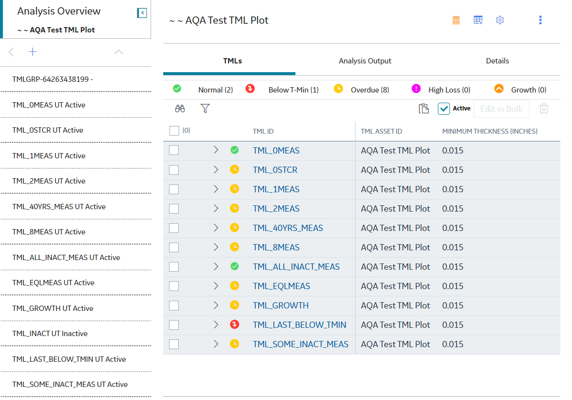Click green status icon for TML_ALL_INACT_MEAS
Viewport: 572px width, 400px height.
[x=234, y=266]
